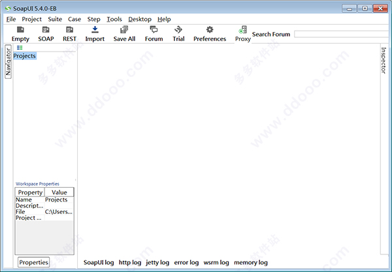Select the Projects tree root
The width and height of the screenshot is (392, 272).
click(x=25, y=56)
